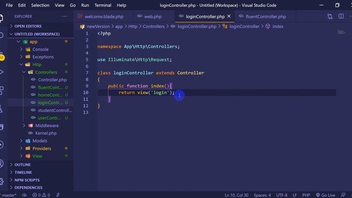Change indentation via Spaces: 4
Viewport: 352px width, 198px height.
coord(262,195)
